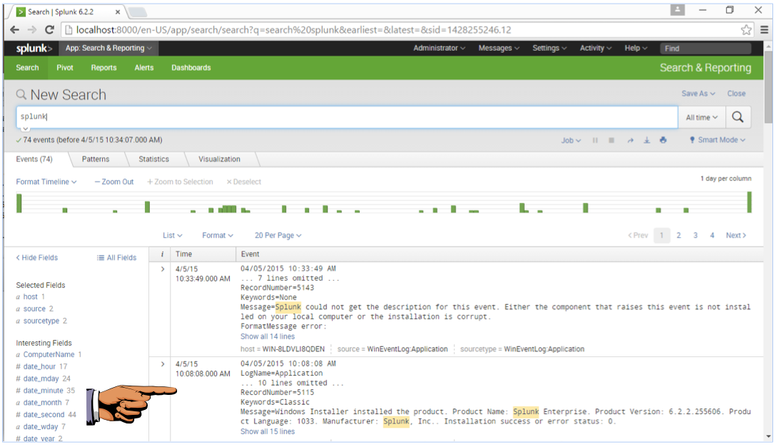Open the Format Timeline dropdown
781x447 pixels.
[46, 182]
